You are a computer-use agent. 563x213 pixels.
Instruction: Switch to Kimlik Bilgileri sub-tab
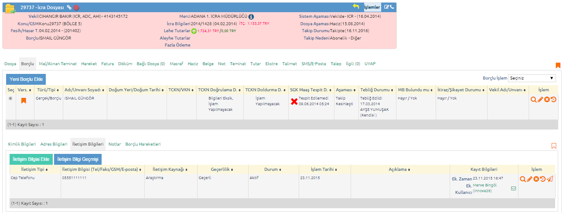pyautogui.click(x=22, y=144)
